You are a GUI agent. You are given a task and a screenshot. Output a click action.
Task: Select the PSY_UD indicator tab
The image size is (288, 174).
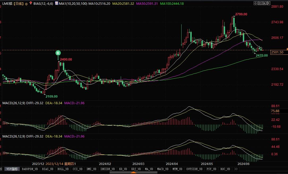click(211, 169)
